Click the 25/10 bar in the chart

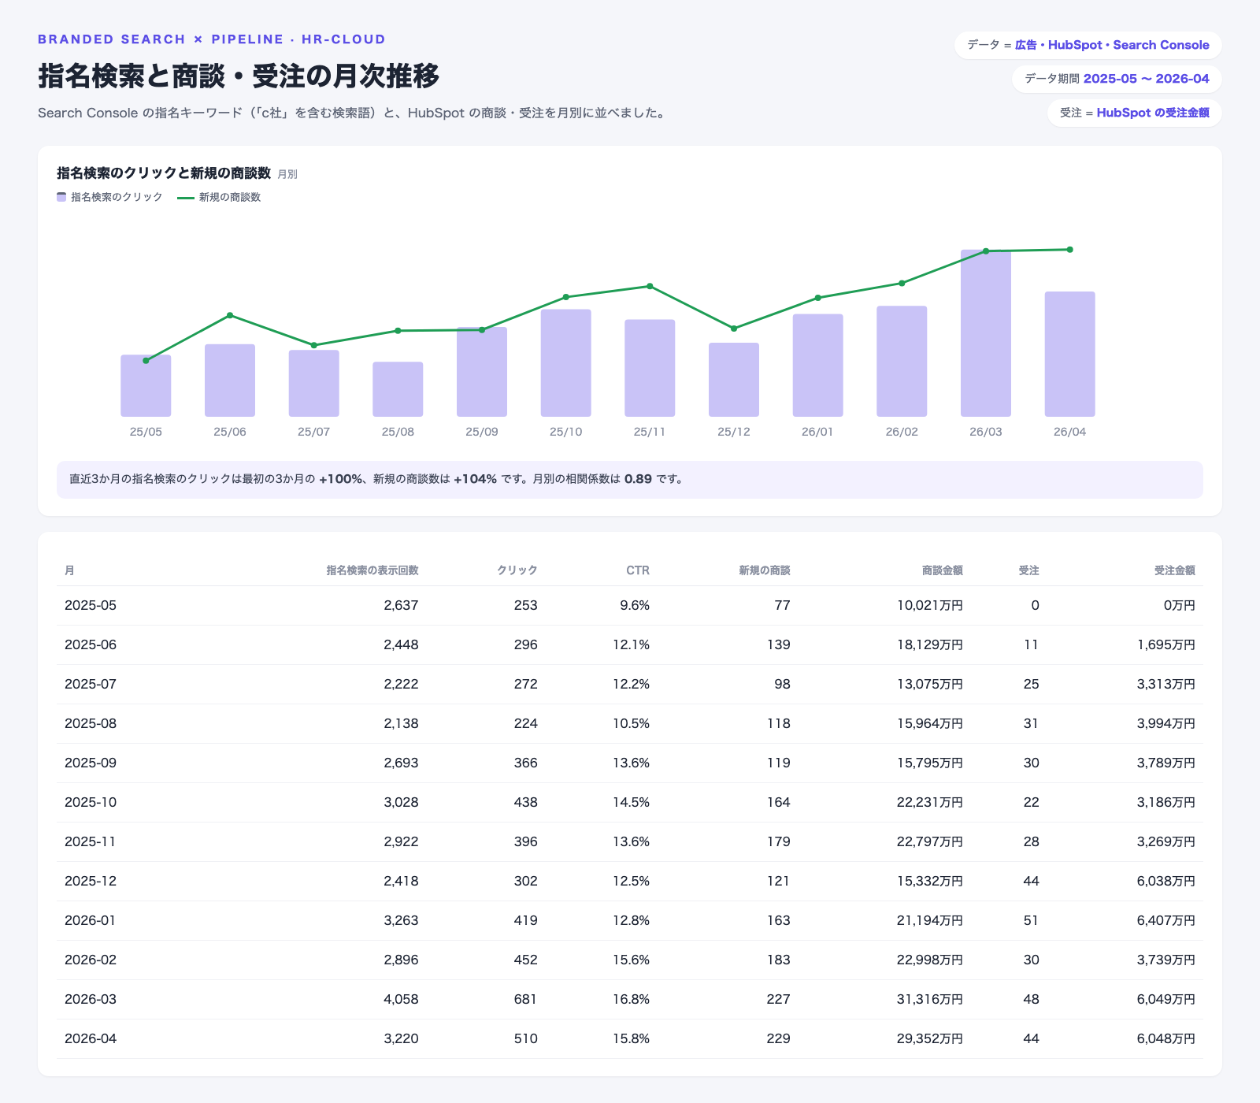pos(566,363)
